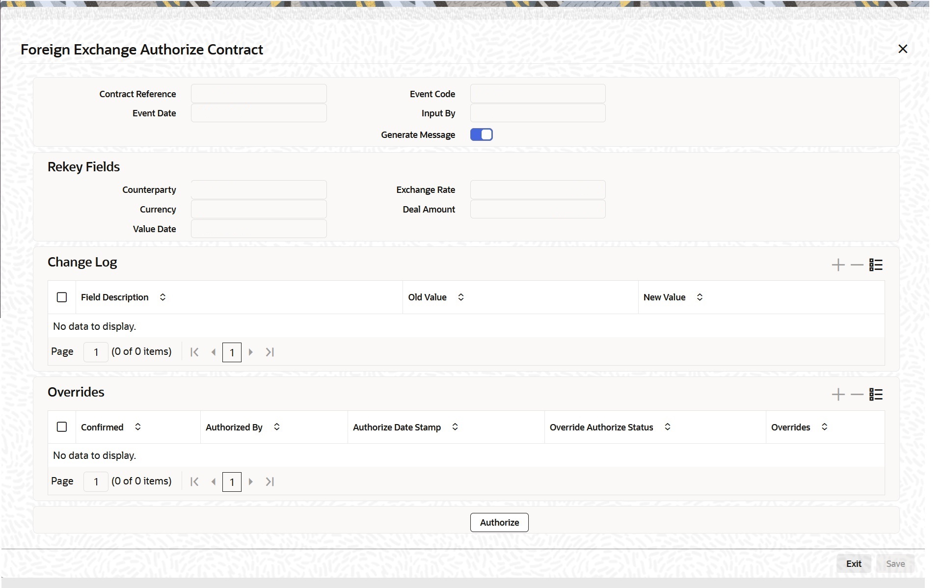The image size is (944, 588).
Task: Go to last page of Change Log
Action: [270, 352]
